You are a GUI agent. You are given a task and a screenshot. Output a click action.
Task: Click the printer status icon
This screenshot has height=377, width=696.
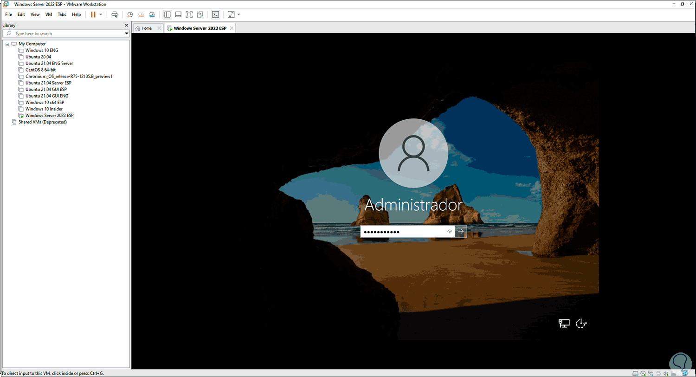658,373
